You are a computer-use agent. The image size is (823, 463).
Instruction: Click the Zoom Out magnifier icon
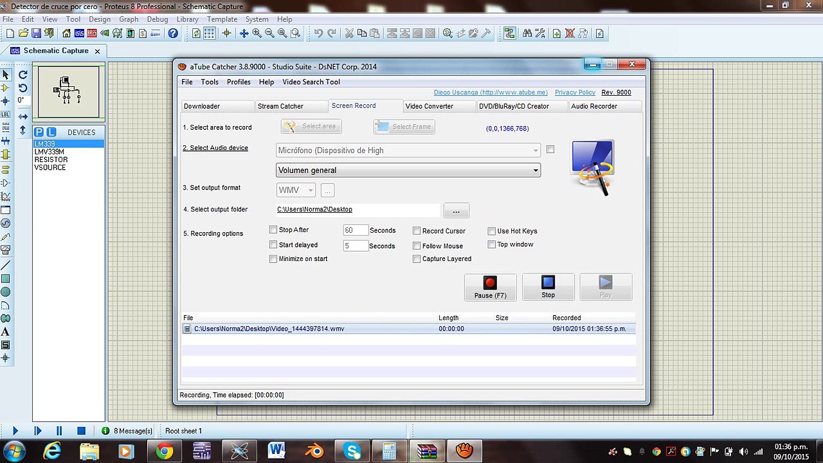point(269,33)
